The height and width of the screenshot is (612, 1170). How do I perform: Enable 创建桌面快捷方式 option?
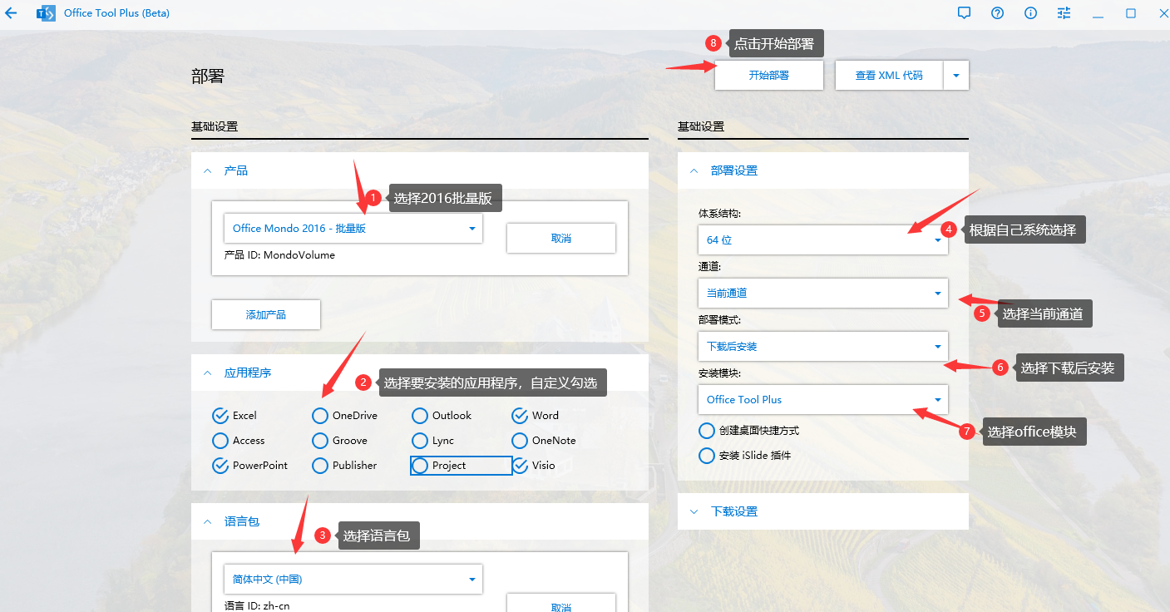click(x=707, y=431)
